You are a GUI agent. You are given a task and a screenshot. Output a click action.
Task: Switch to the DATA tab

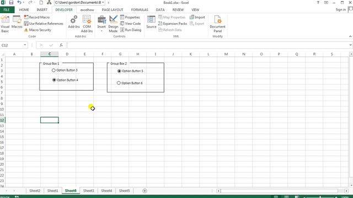tap(160, 10)
